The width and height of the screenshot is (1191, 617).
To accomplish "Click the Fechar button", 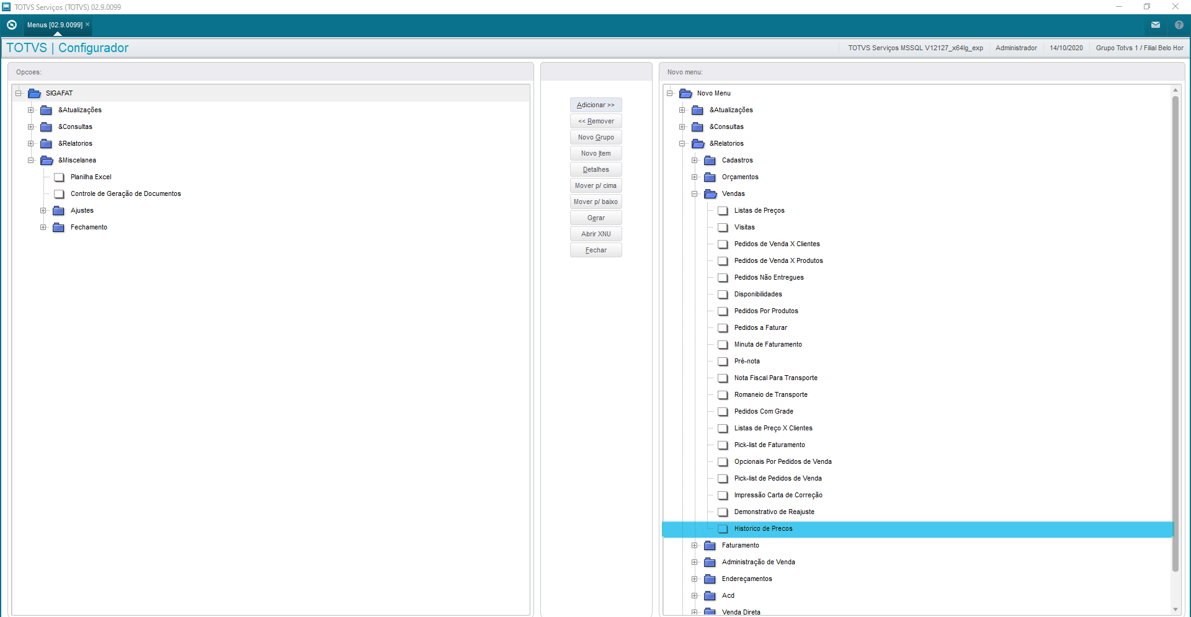I will coord(596,250).
